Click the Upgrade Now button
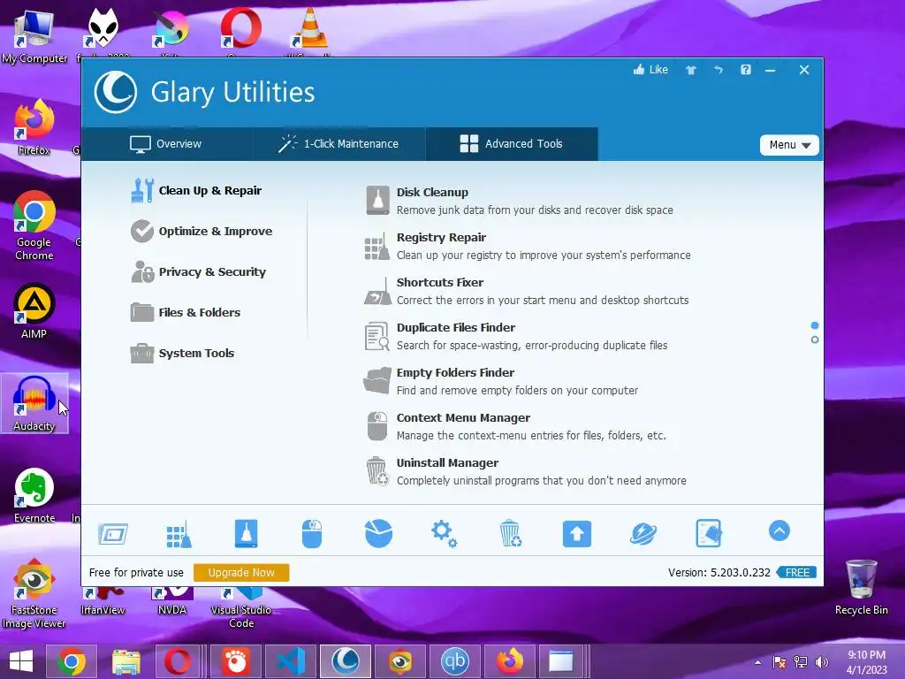Screen dimensions: 905x679 pos(241,572)
